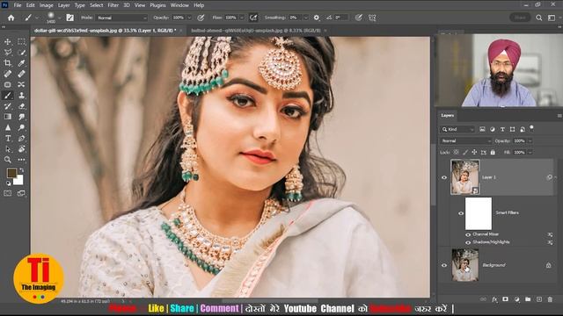
Task: Select the Rectangular Marquee tool
Action: [21, 41]
